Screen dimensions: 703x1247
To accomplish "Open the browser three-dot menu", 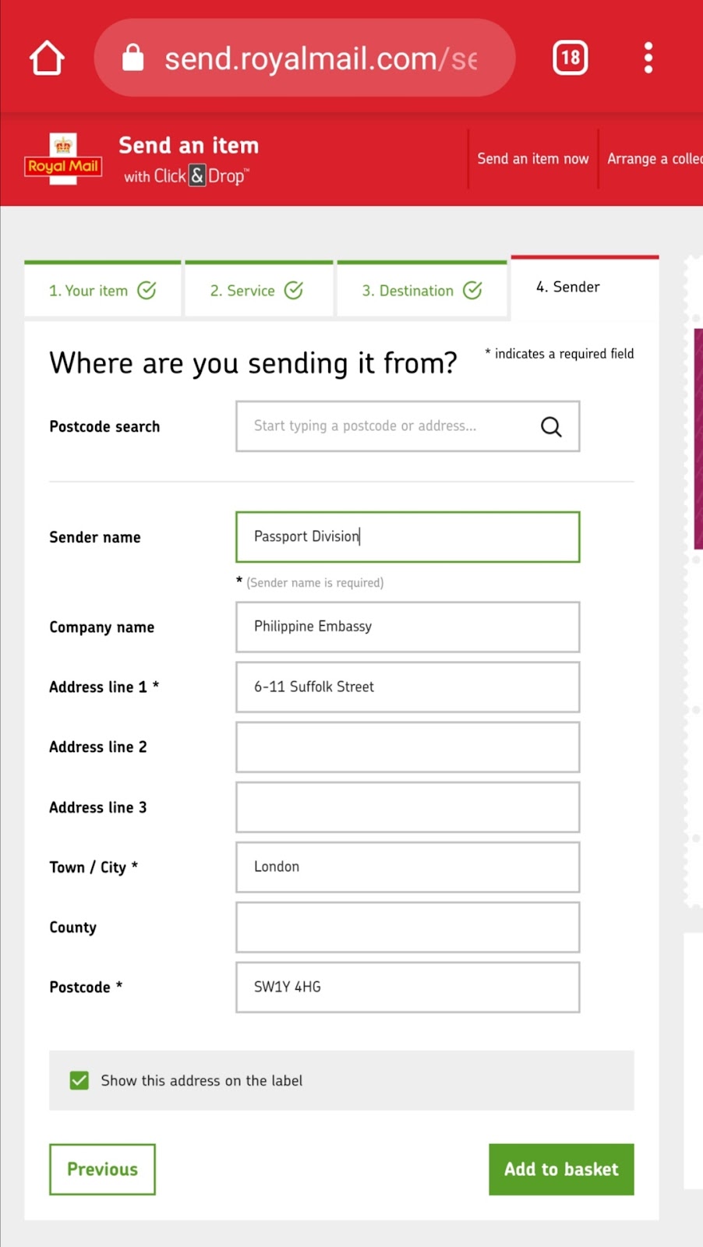I will tap(648, 58).
